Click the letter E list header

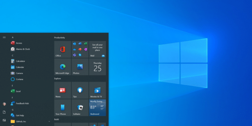(x=12, y=86)
